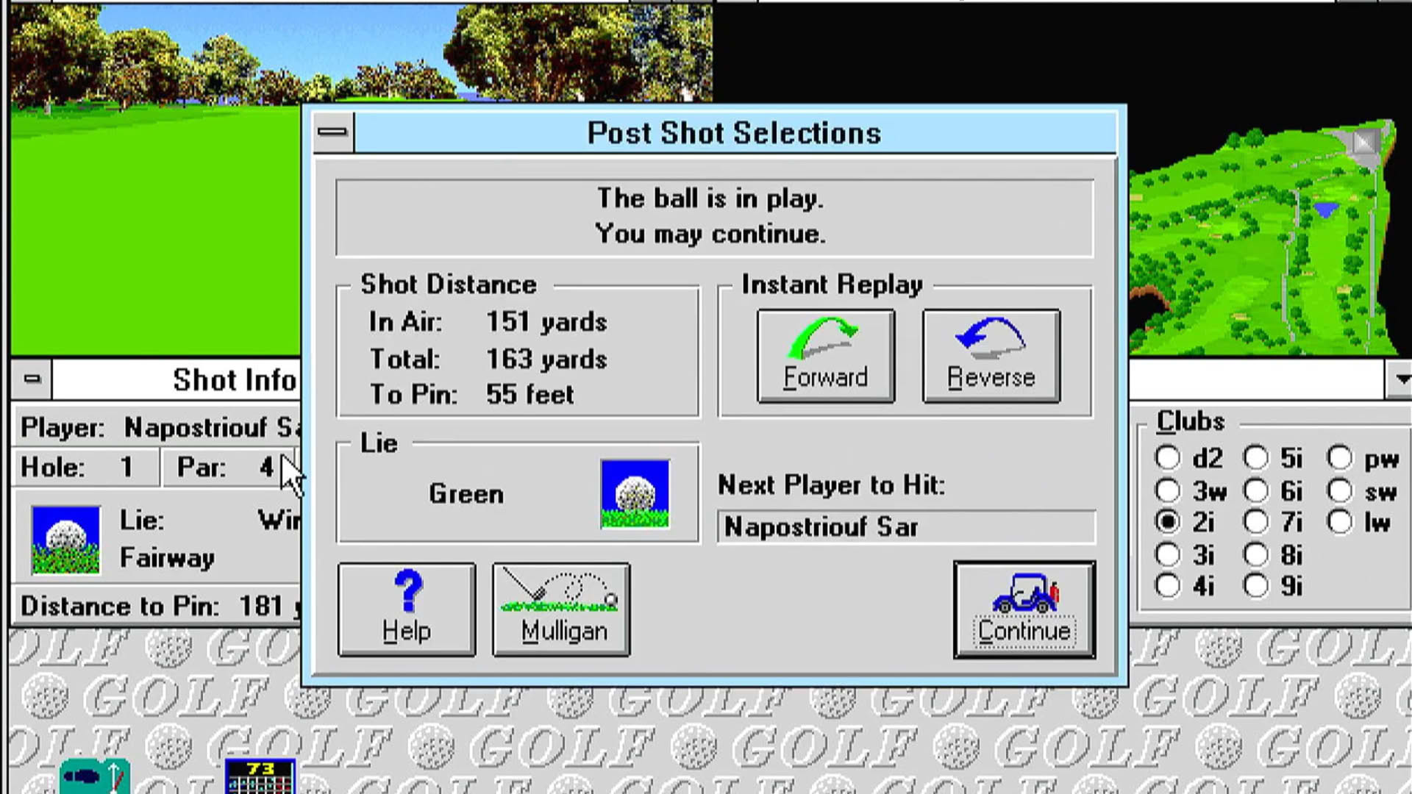This screenshot has height=794, width=1412.
Task: Choose the 3i iron
Action: click(x=1167, y=554)
